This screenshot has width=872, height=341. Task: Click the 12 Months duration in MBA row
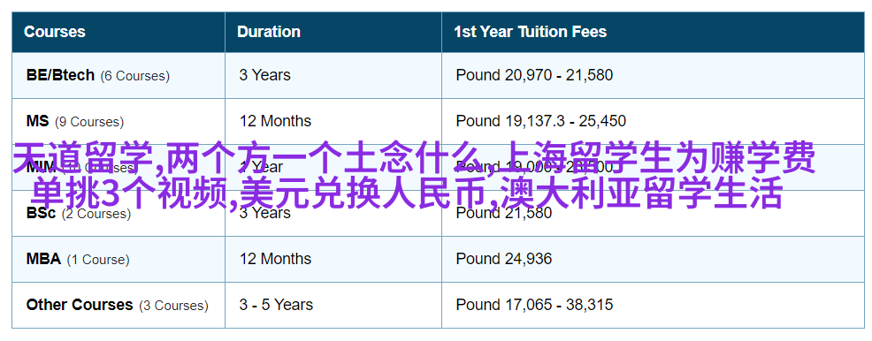tap(275, 259)
